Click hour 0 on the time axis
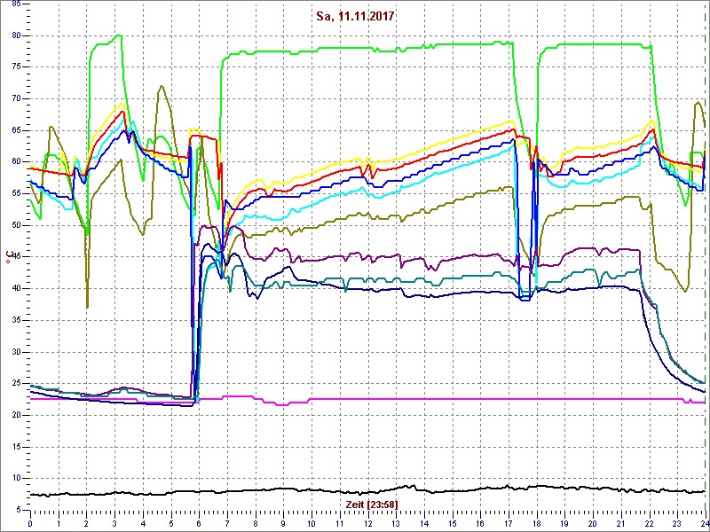The height and width of the screenshot is (532, 710). pyautogui.click(x=30, y=522)
